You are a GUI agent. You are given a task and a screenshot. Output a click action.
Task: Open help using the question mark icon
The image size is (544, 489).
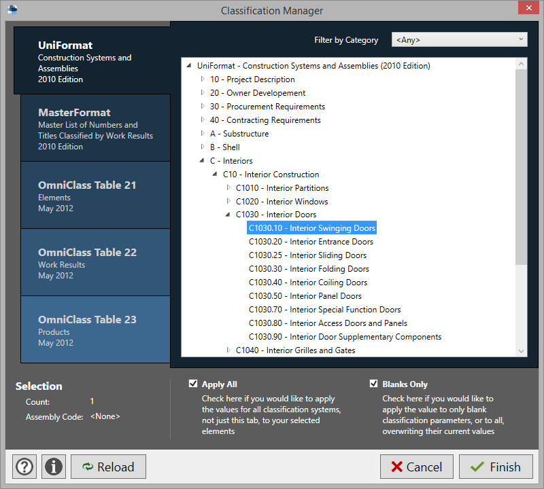24,467
